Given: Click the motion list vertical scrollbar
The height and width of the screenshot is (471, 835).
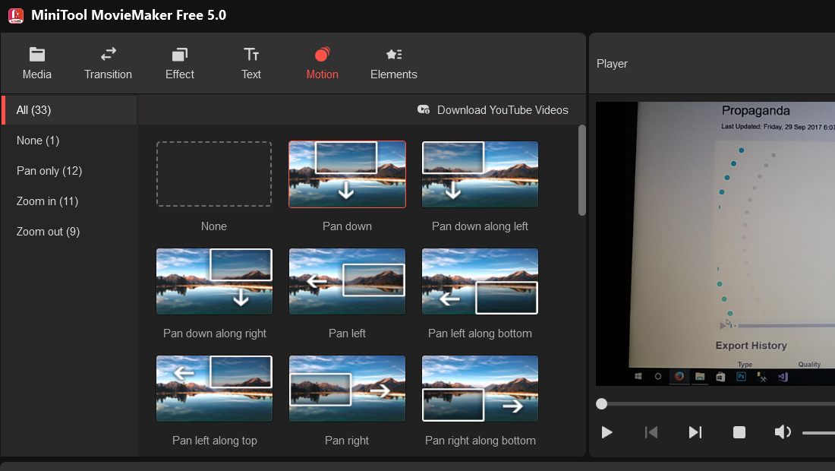Looking at the screenshot, I should tap(582, 170).
